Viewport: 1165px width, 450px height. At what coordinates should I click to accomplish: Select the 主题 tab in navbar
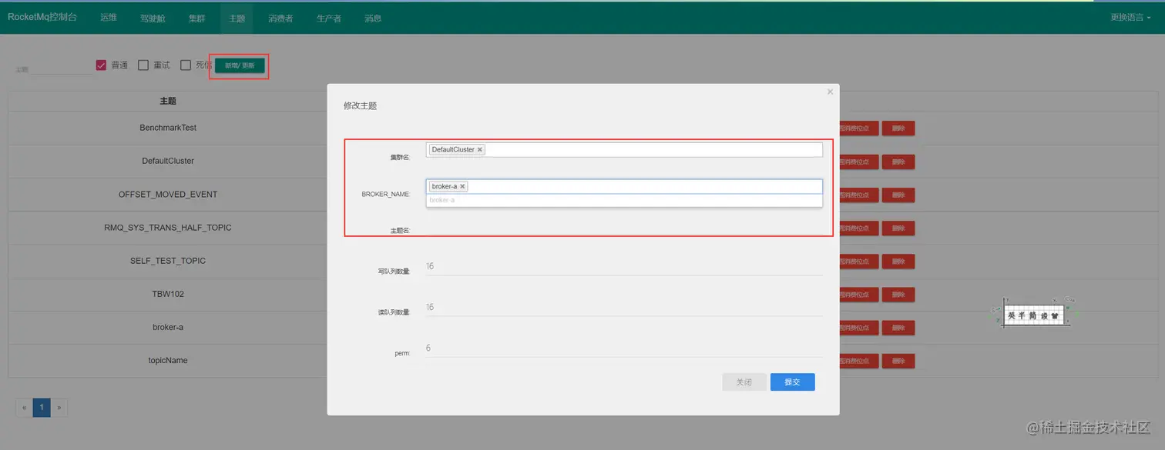coord(237,18)
